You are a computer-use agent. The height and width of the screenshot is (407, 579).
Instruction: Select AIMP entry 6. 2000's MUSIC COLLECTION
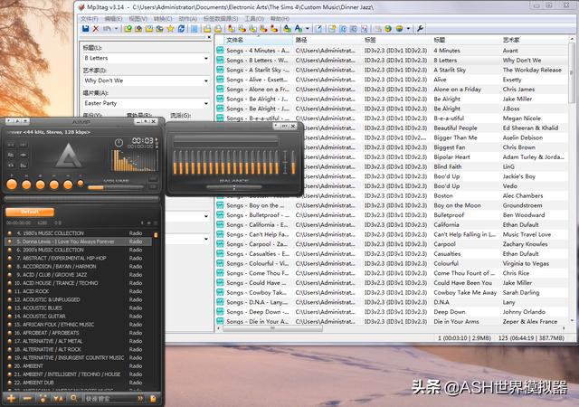point(78,250)
